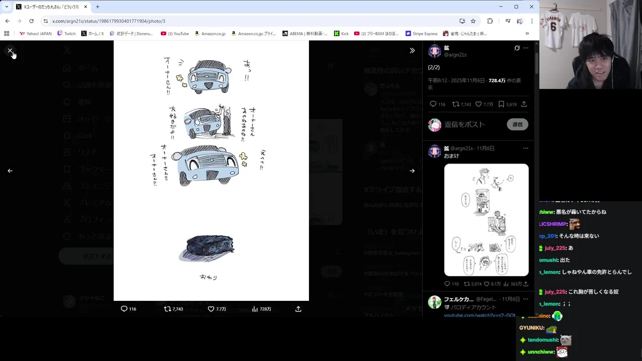Open the フェルケカ reply avatar
The height and width of the screenshot is (361, 642).
[435, 302]
